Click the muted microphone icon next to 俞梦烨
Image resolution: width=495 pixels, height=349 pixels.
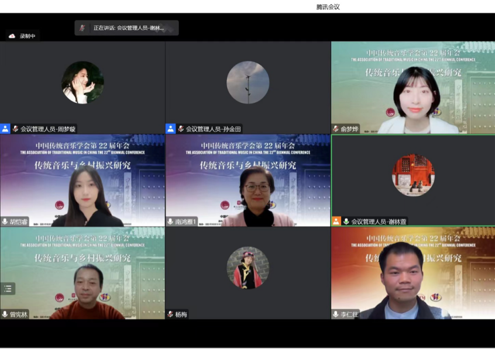(x=336, y=129)
